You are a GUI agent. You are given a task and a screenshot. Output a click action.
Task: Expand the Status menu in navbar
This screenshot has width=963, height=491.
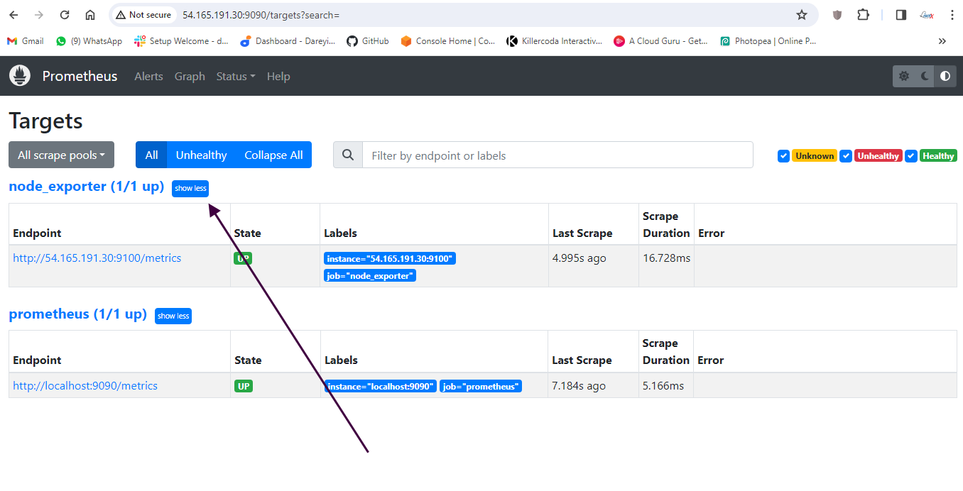coord(235,77)
